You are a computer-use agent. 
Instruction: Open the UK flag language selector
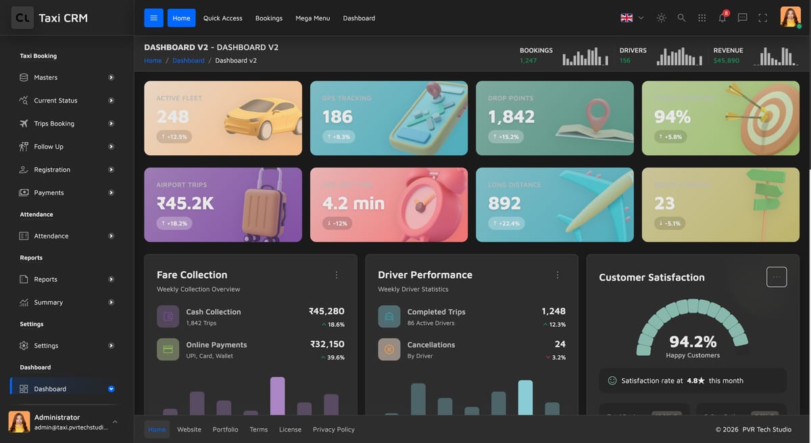point(632,18)
